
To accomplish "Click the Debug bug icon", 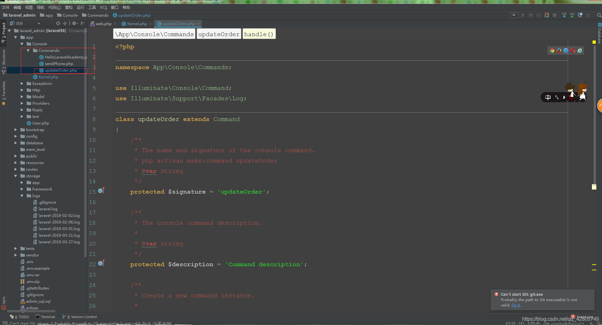I will pyautogui.click(x=531, y=15).
